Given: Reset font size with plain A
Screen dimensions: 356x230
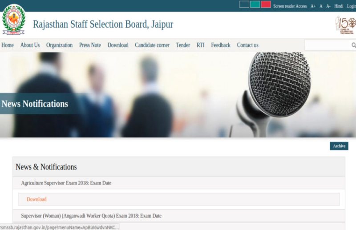Looking at the screenshot, I should pyautogui.click(x=321, y=6).
